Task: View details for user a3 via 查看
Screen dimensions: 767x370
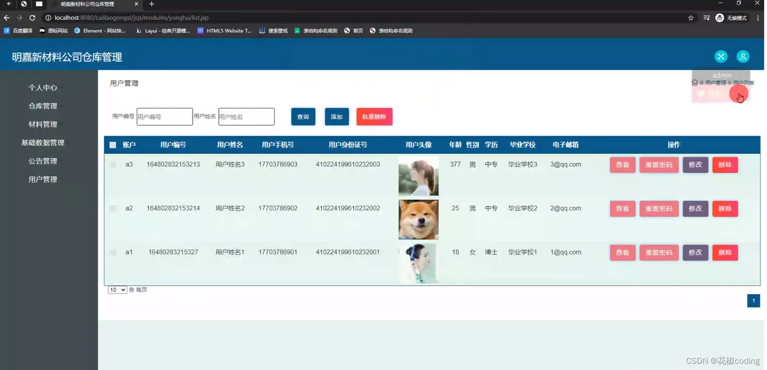Action: pyautogui.click(x=622, y=165)
